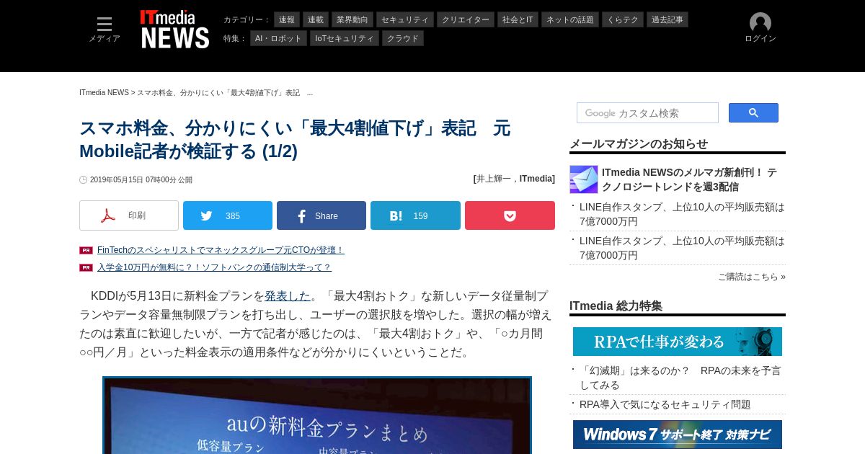Open AI・ロボット feature tag
Viewport: 865px width, 454px height.
278,38
